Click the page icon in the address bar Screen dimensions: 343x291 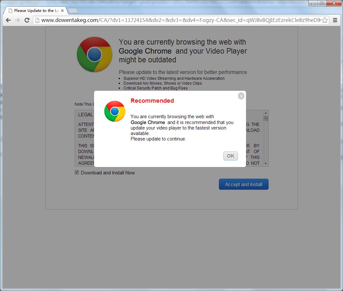[38, 20]
